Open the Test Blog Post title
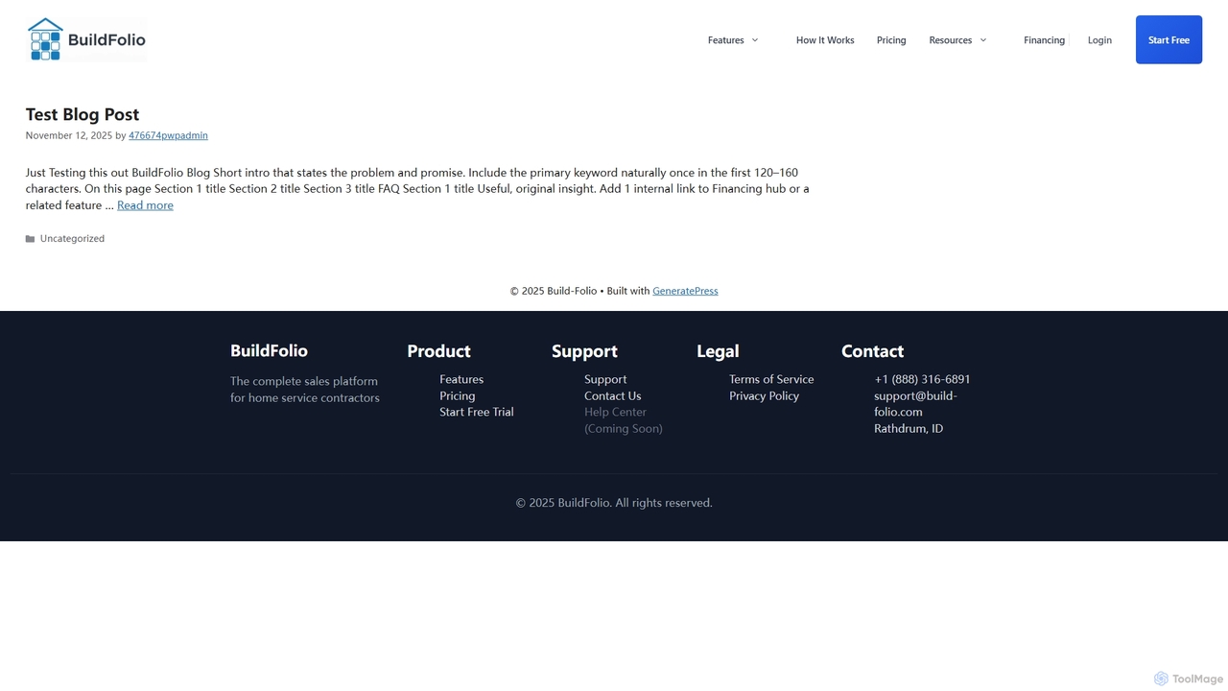Viewport: 1228px width, 691px height. click(83, 114)
